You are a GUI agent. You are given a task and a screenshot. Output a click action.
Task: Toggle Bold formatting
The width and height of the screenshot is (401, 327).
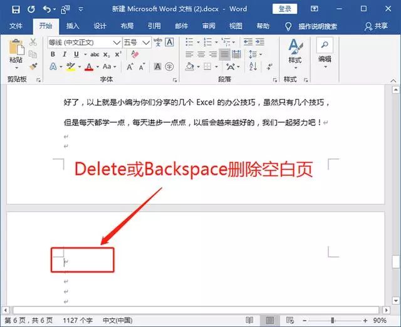pyautogui.click(x=53, y=54)
